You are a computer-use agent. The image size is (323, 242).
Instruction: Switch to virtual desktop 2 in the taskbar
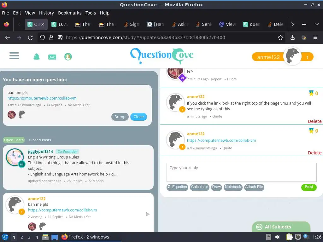tap(22, 237)
